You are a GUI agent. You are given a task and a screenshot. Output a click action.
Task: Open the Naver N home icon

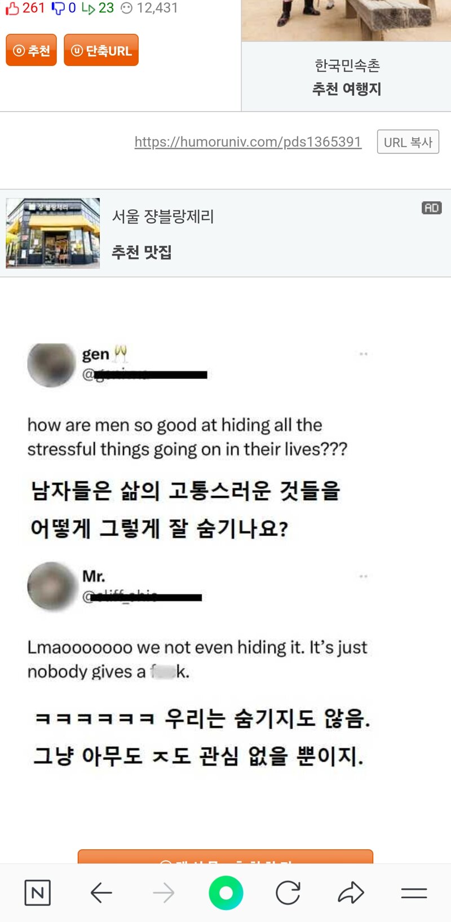38,893
